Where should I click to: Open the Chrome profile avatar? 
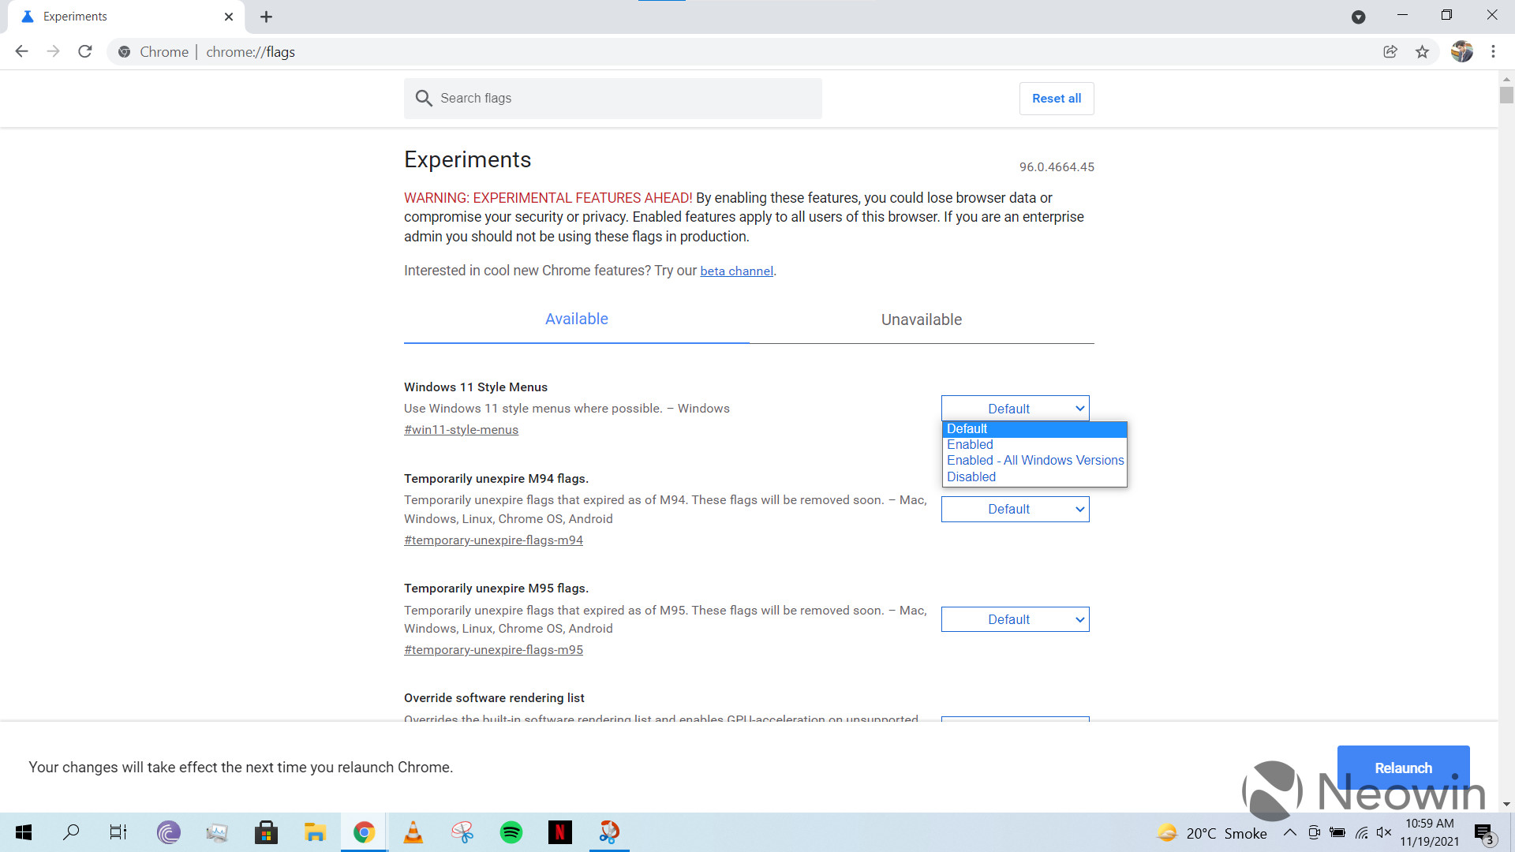pos(1464,51)
